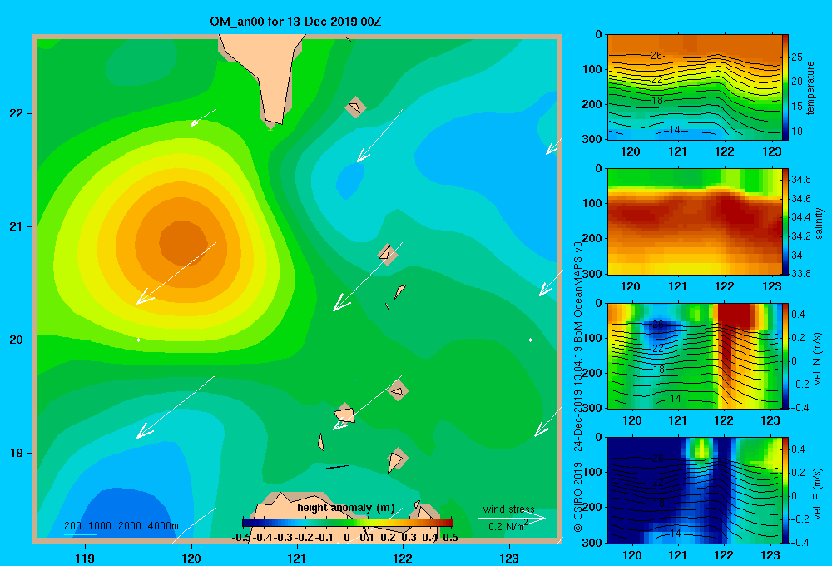Click the '200 1000 2000 4000m' depth legend

pos(121,526)
